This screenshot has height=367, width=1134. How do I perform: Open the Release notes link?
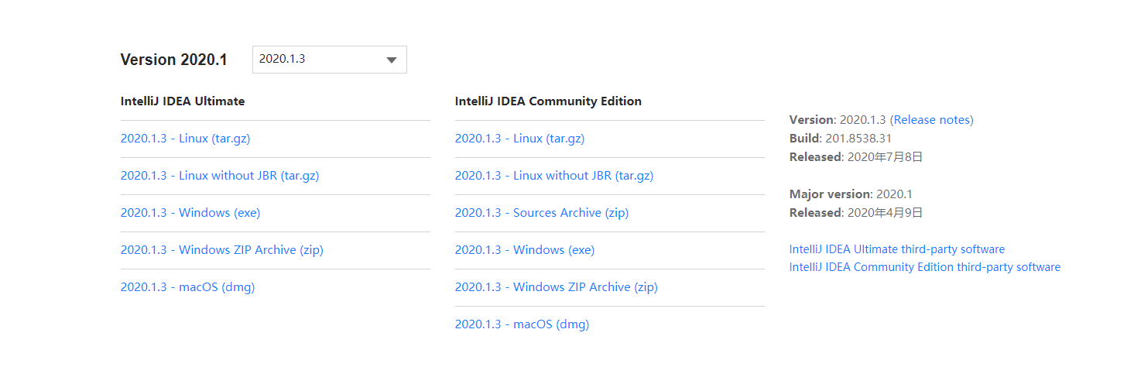pyautogui.click(x=933, y=120)
